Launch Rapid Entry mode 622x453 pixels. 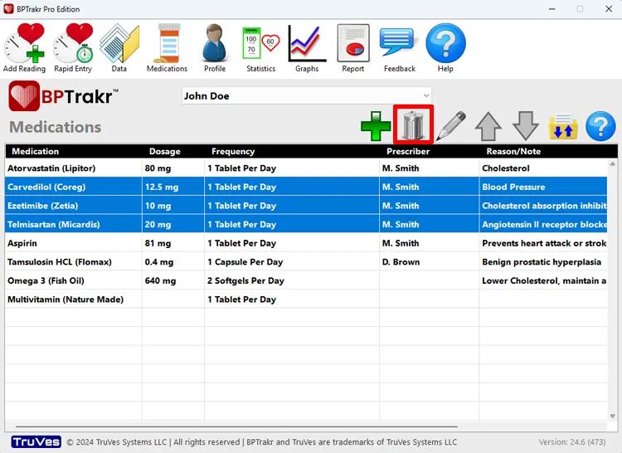click(73, 48)
